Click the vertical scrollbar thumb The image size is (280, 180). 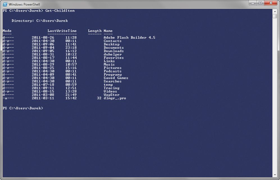(x=275, y=16)
